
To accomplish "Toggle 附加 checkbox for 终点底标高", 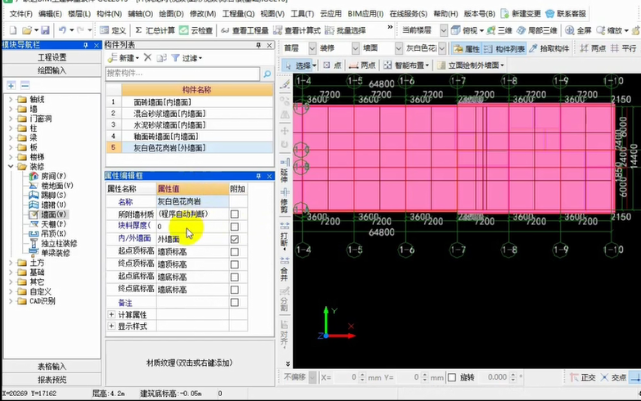I will pos(234,290).
